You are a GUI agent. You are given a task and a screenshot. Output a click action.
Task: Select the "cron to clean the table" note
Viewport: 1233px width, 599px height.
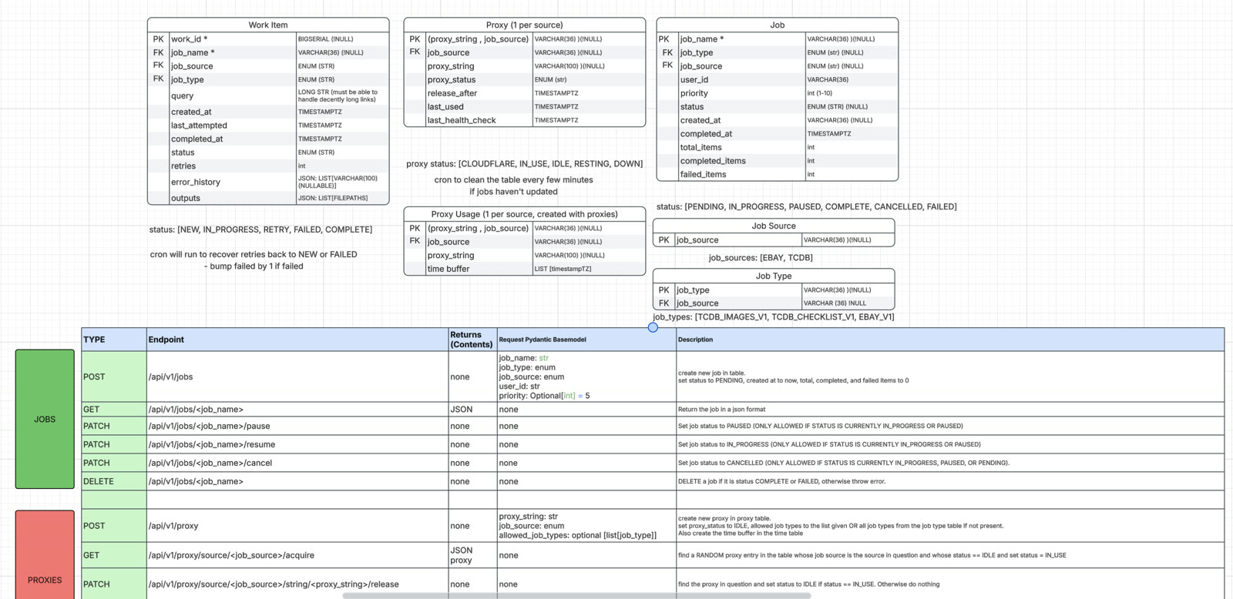pyautogui.click(x=513, y=186)
